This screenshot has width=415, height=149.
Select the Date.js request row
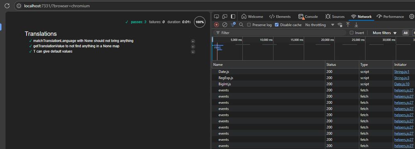point(313,72)
